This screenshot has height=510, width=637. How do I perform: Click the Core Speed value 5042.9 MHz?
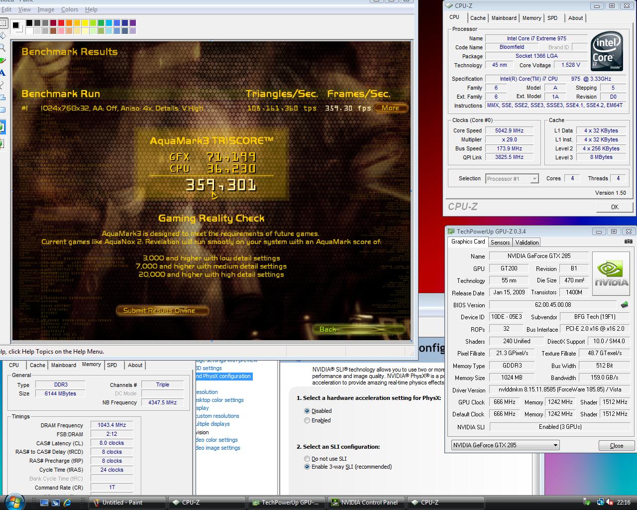coord(509,130)
